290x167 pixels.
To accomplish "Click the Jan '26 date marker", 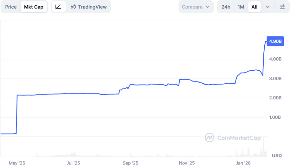I will (x=243, y=163).
